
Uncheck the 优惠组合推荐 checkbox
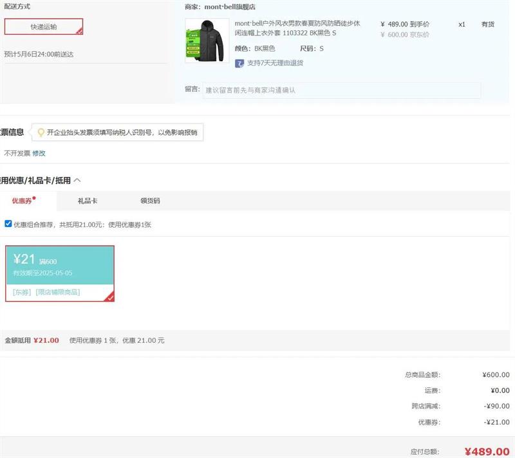(8, 224)
